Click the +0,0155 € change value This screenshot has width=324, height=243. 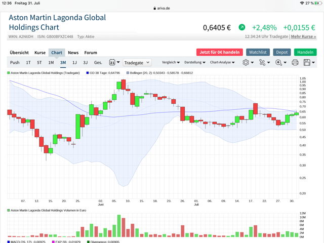point(299,27)
